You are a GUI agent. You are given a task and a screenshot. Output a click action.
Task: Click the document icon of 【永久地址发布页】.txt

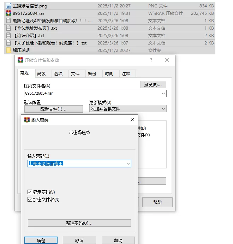point(8,28)
